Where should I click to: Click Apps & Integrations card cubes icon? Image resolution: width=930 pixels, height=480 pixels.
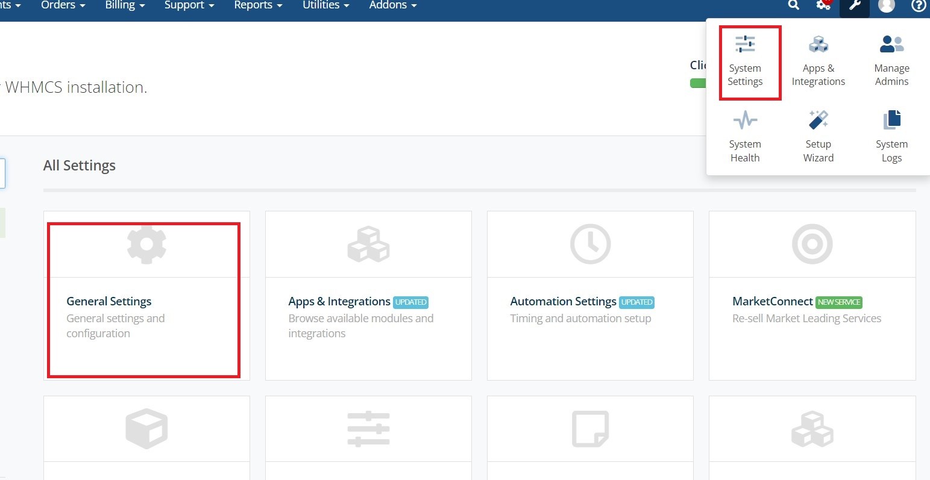368,244
